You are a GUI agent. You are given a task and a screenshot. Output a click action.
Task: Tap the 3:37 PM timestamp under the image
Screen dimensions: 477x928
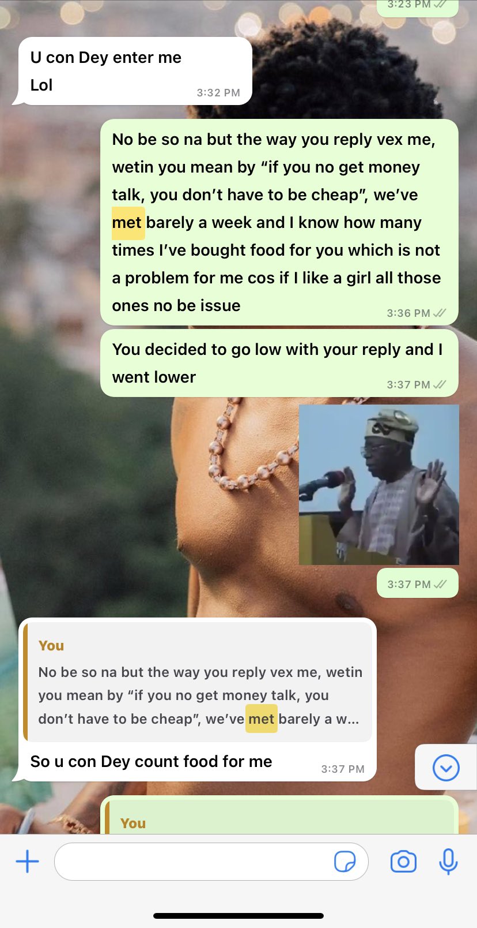tap(409, 584)
